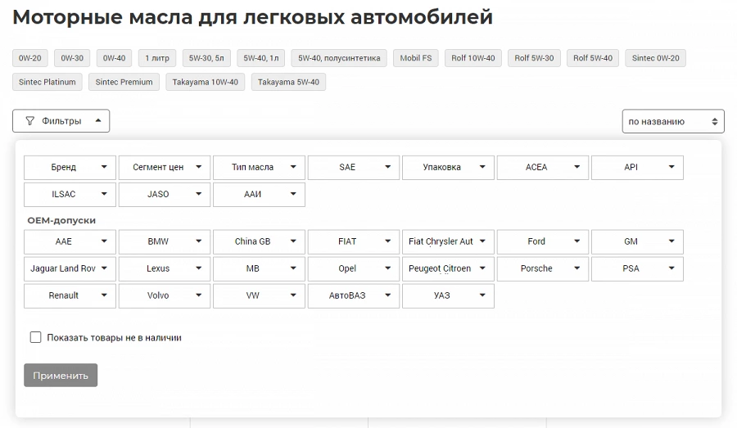This screenshot has width=737, height=428.
Task: Open the JASO filter dropdown
Action: pos(165,195)
